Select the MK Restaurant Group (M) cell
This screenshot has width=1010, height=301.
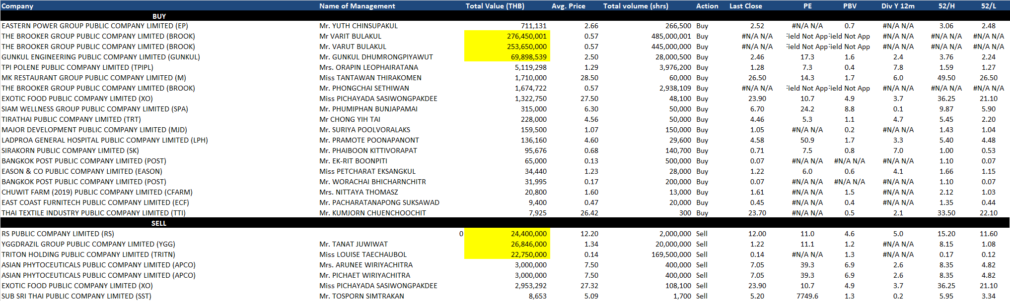pyautogui.click(x=94, y=78)
